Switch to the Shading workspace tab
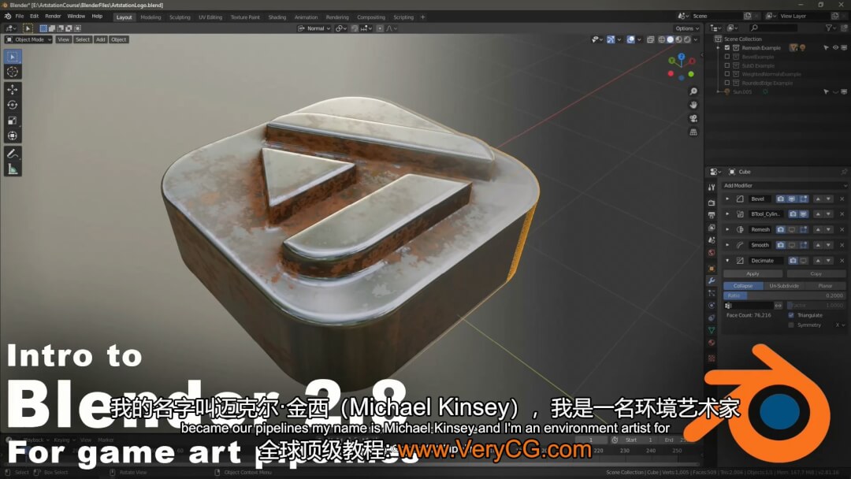 point(277,17)
